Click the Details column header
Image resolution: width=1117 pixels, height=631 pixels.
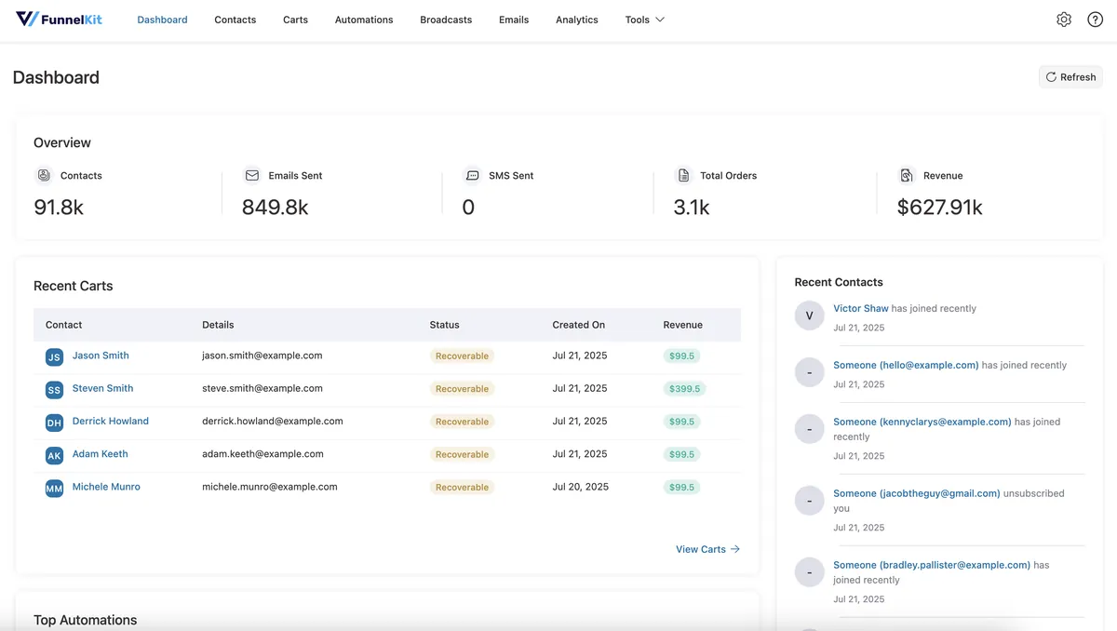pyautogui.click(x=218, y=325)
